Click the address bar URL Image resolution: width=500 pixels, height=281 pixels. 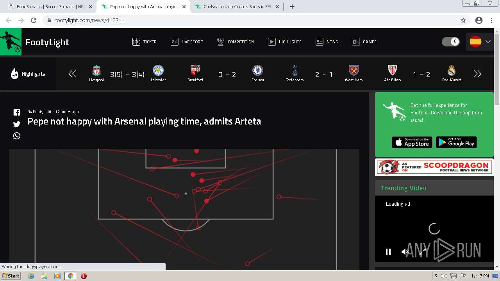click(90, 20)
